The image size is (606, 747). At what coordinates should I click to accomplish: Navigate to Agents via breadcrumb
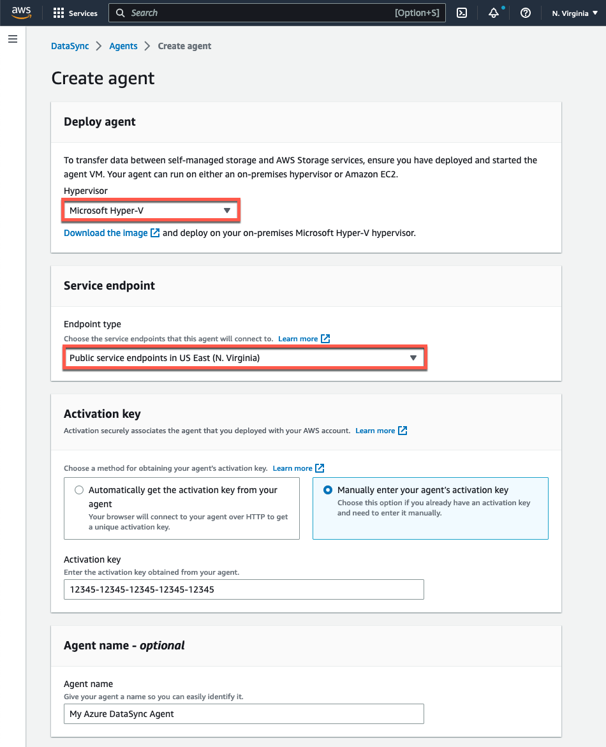click(x=123, y=46)
